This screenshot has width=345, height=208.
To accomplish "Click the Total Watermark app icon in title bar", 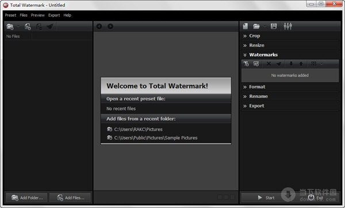I will (6, 5).
